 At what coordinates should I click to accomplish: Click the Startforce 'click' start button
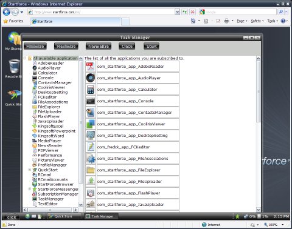click(x=12, y=217)
